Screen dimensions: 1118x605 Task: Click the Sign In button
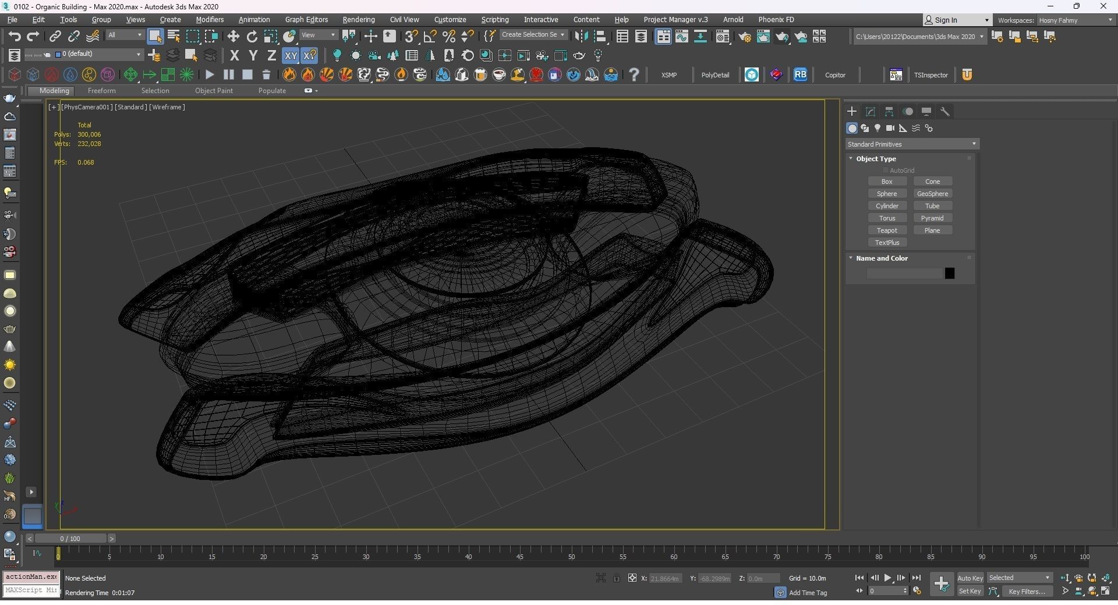957,20
